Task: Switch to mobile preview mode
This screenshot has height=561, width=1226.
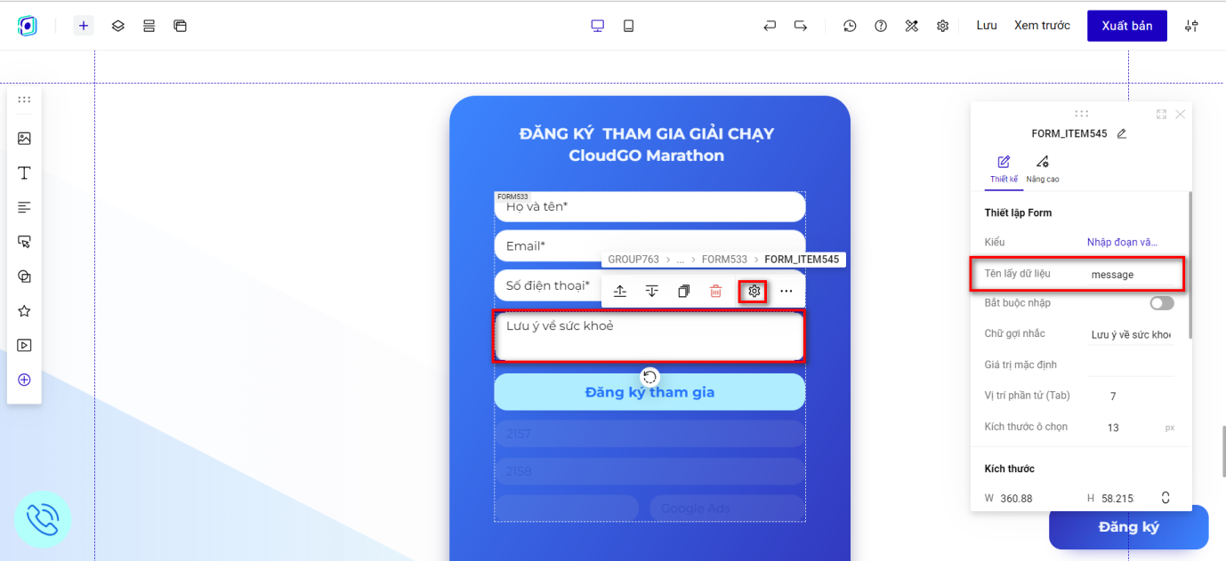Action: point(628,26)
